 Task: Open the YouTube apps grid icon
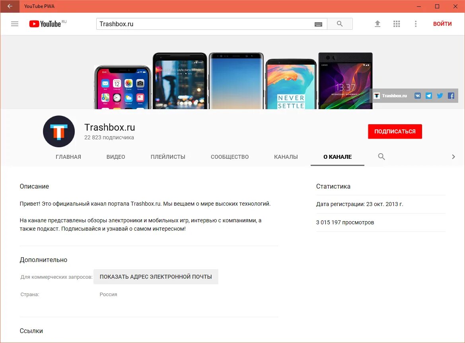(x=397, y=23)
